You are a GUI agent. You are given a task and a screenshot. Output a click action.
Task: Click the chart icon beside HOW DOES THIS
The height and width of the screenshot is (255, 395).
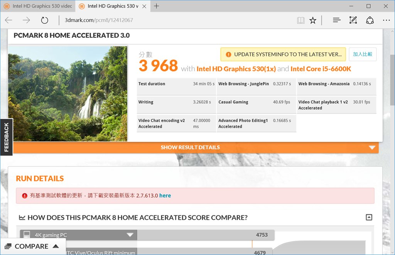coord(22,218)
